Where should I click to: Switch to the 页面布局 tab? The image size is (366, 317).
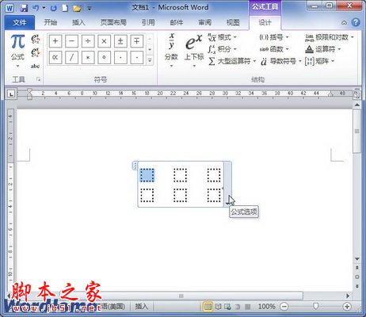pos(113,23)
